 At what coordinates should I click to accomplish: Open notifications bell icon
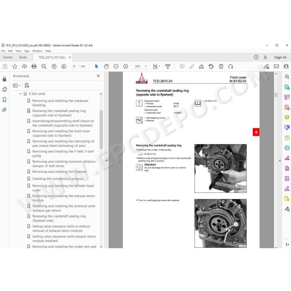265,57
